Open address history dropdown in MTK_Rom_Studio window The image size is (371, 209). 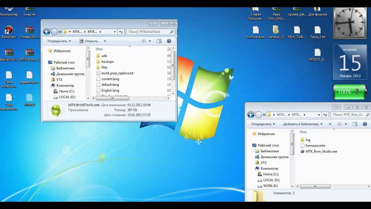coord(319,115)
